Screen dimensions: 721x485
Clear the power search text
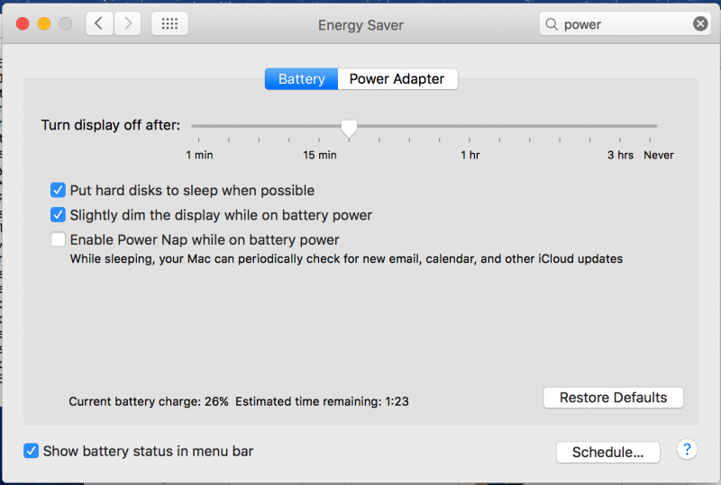pos(700,23)
